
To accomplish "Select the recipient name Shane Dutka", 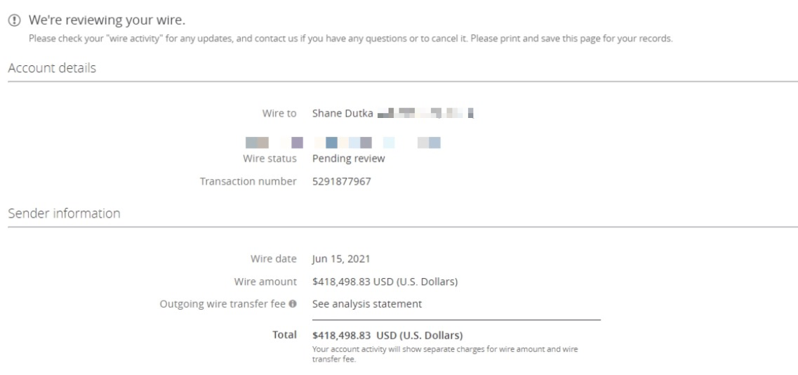I will (x=343, y=113).
